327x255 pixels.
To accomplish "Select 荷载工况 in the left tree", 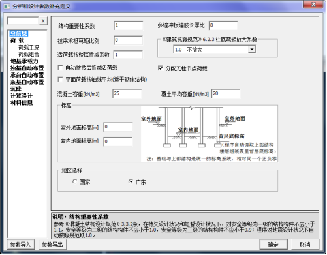I will tap(29, 47).
